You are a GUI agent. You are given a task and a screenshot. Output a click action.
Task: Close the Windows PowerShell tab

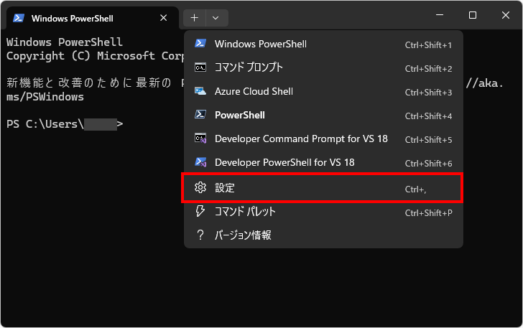(x=164, y=18)
